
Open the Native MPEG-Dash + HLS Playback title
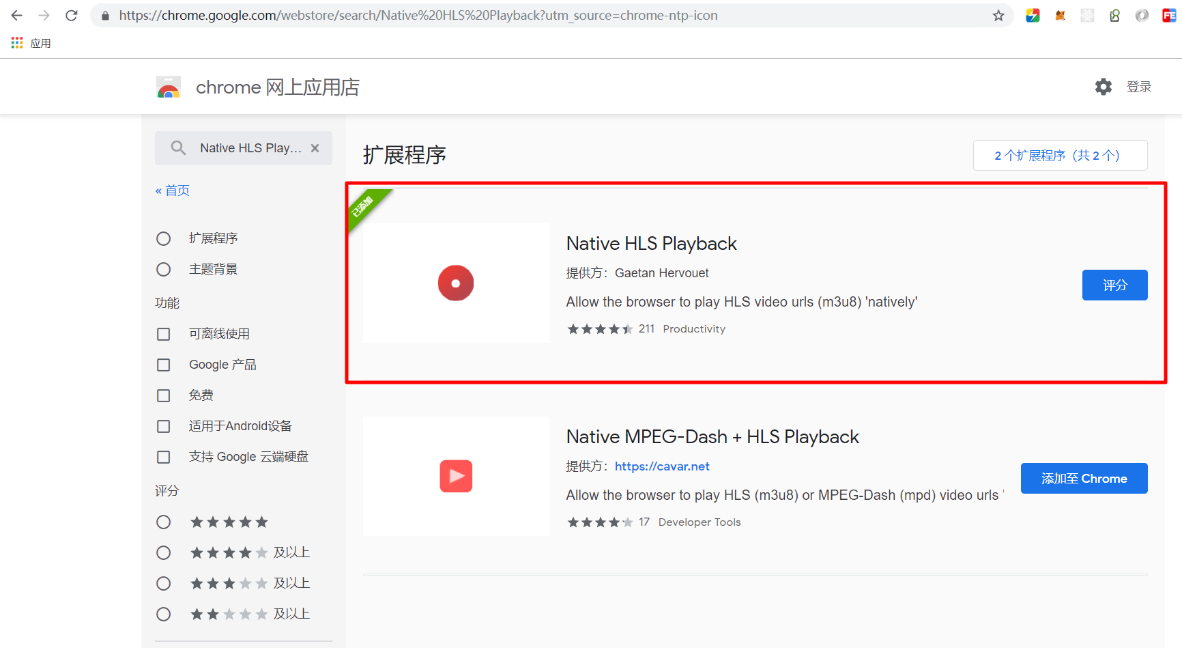[712, 437]
